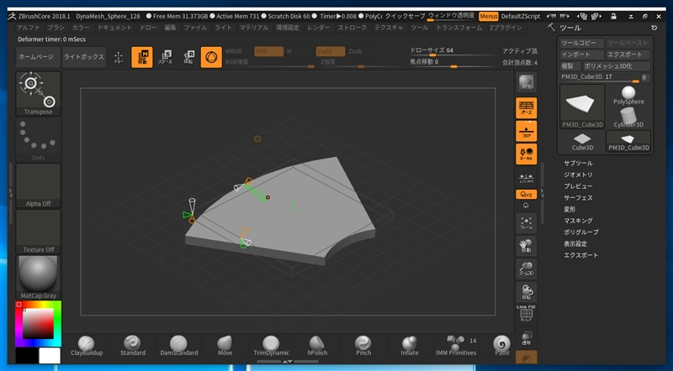Screen dimensions: 673x371
Task: Select the hPolish brush
Action: 317,346
